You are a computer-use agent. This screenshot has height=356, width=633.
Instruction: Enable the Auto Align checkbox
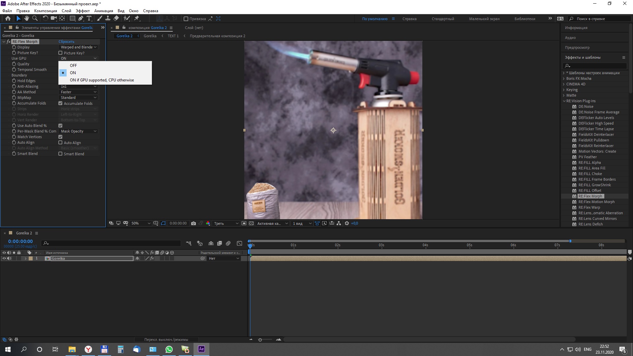point(60,142)
